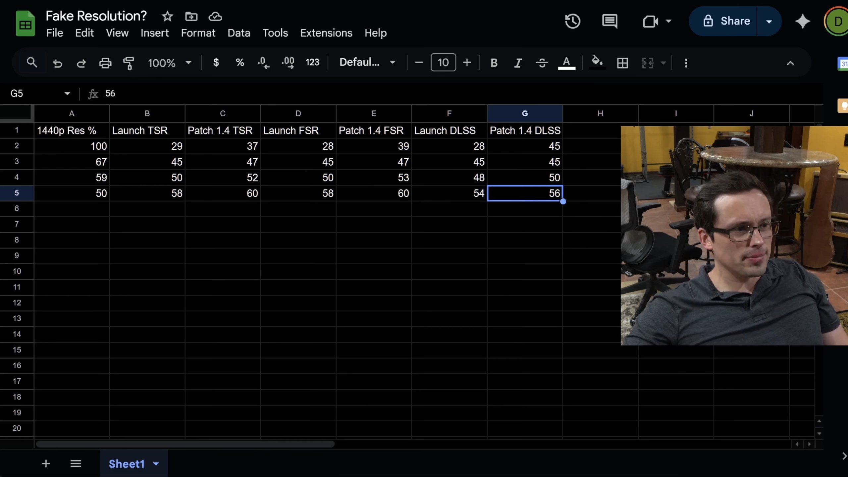
Task: Open the comments icon
Action: pyautogui.click(x=609, y=21)
